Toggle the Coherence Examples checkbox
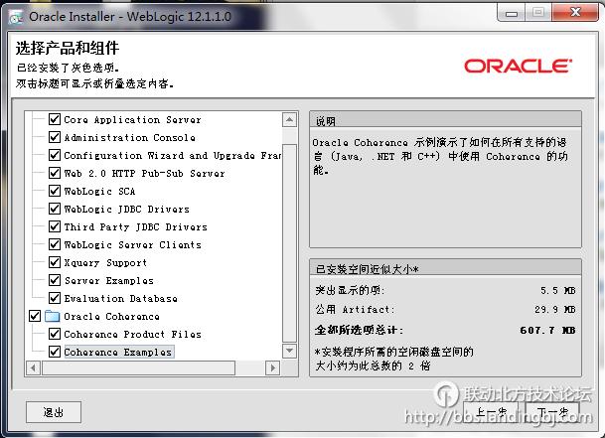The image size is (605, 438). [x=55, y=352]
